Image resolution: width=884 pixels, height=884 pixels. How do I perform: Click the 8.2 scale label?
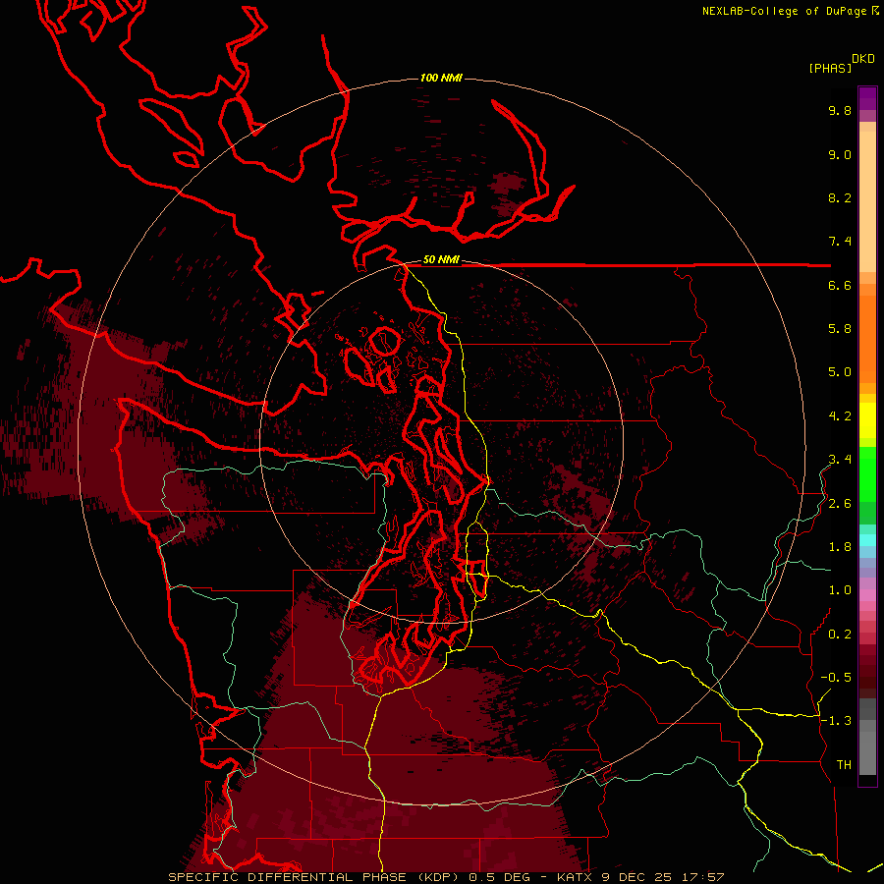tap(840, 197)
